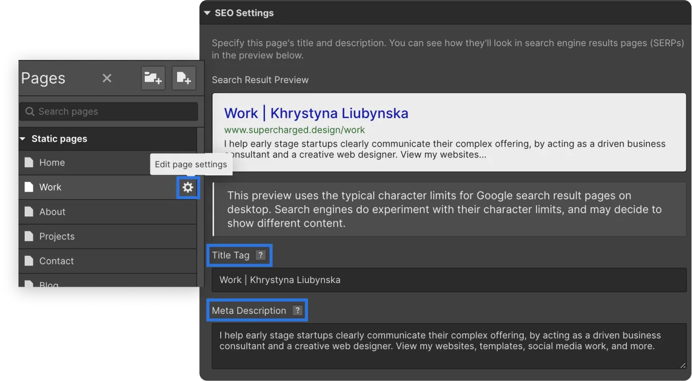
Task: Click the Pages panel heading
Action: [x=43, y=78]
